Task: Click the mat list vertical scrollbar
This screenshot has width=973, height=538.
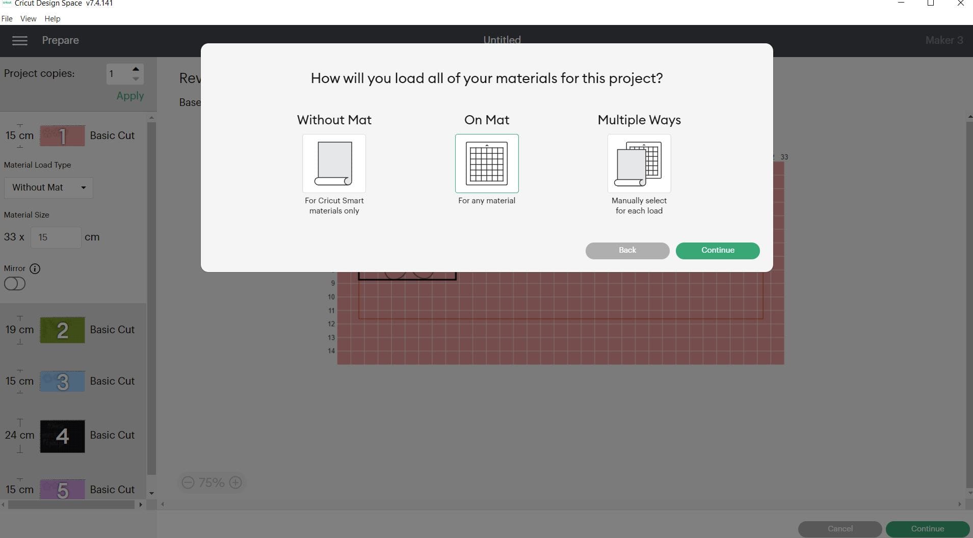Action: tap(151, 298)
